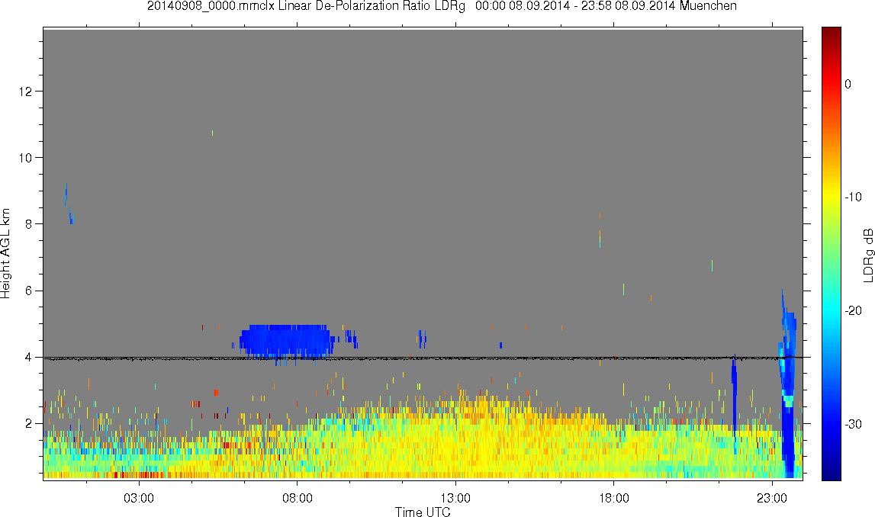
Task: Select the 'Height AGL km' y-axis label
Action: 5,253
